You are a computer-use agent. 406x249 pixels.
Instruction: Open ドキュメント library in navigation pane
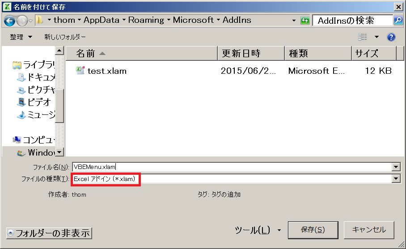[36, 77]
